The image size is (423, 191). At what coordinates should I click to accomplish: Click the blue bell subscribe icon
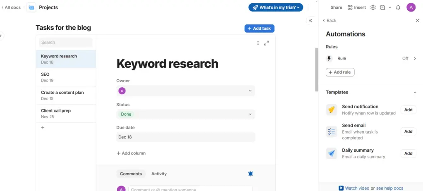(250, 174)
